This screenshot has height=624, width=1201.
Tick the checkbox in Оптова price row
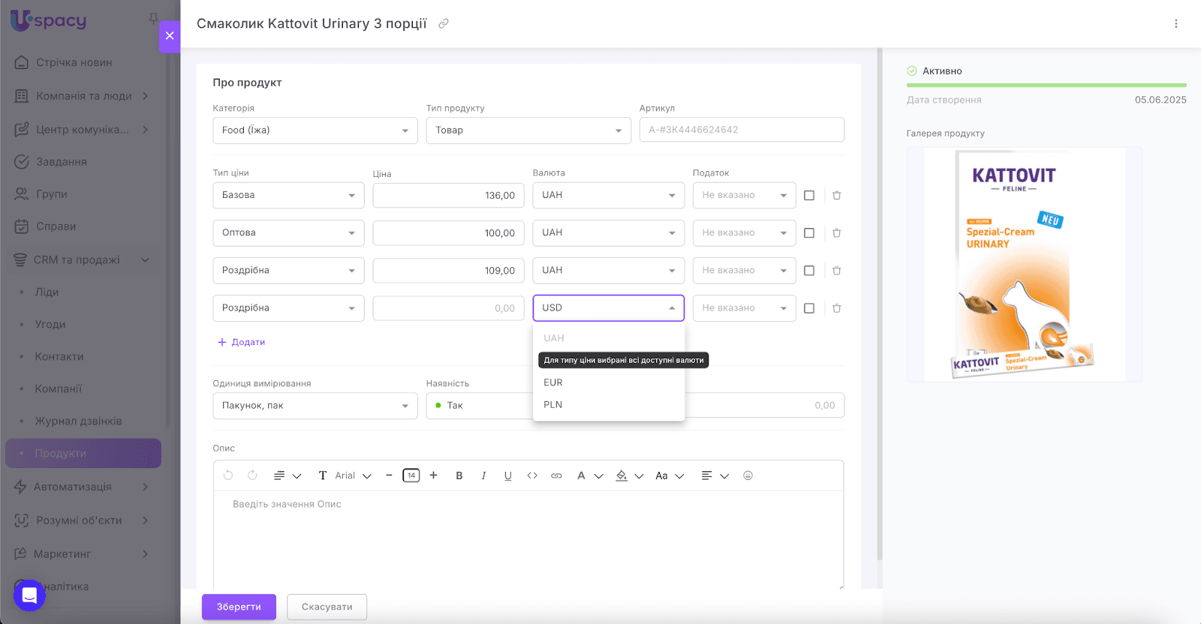[x=809, y=233]
